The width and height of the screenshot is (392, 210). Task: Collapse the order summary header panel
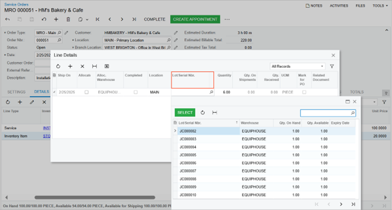[386, 30]
